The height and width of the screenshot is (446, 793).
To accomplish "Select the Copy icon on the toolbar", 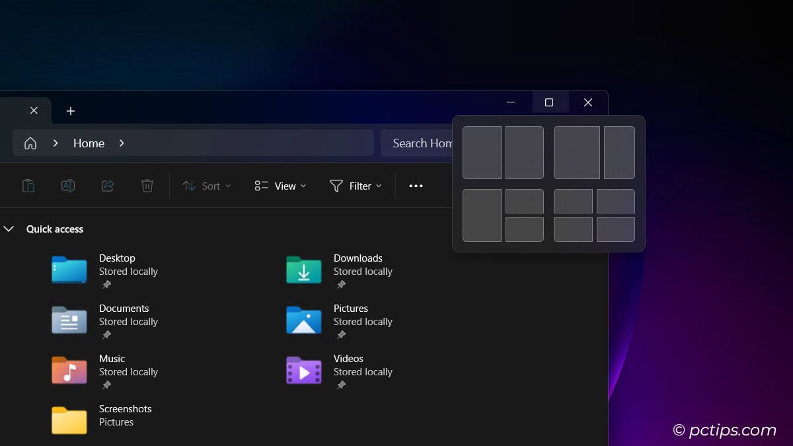I will coord(28,186).
